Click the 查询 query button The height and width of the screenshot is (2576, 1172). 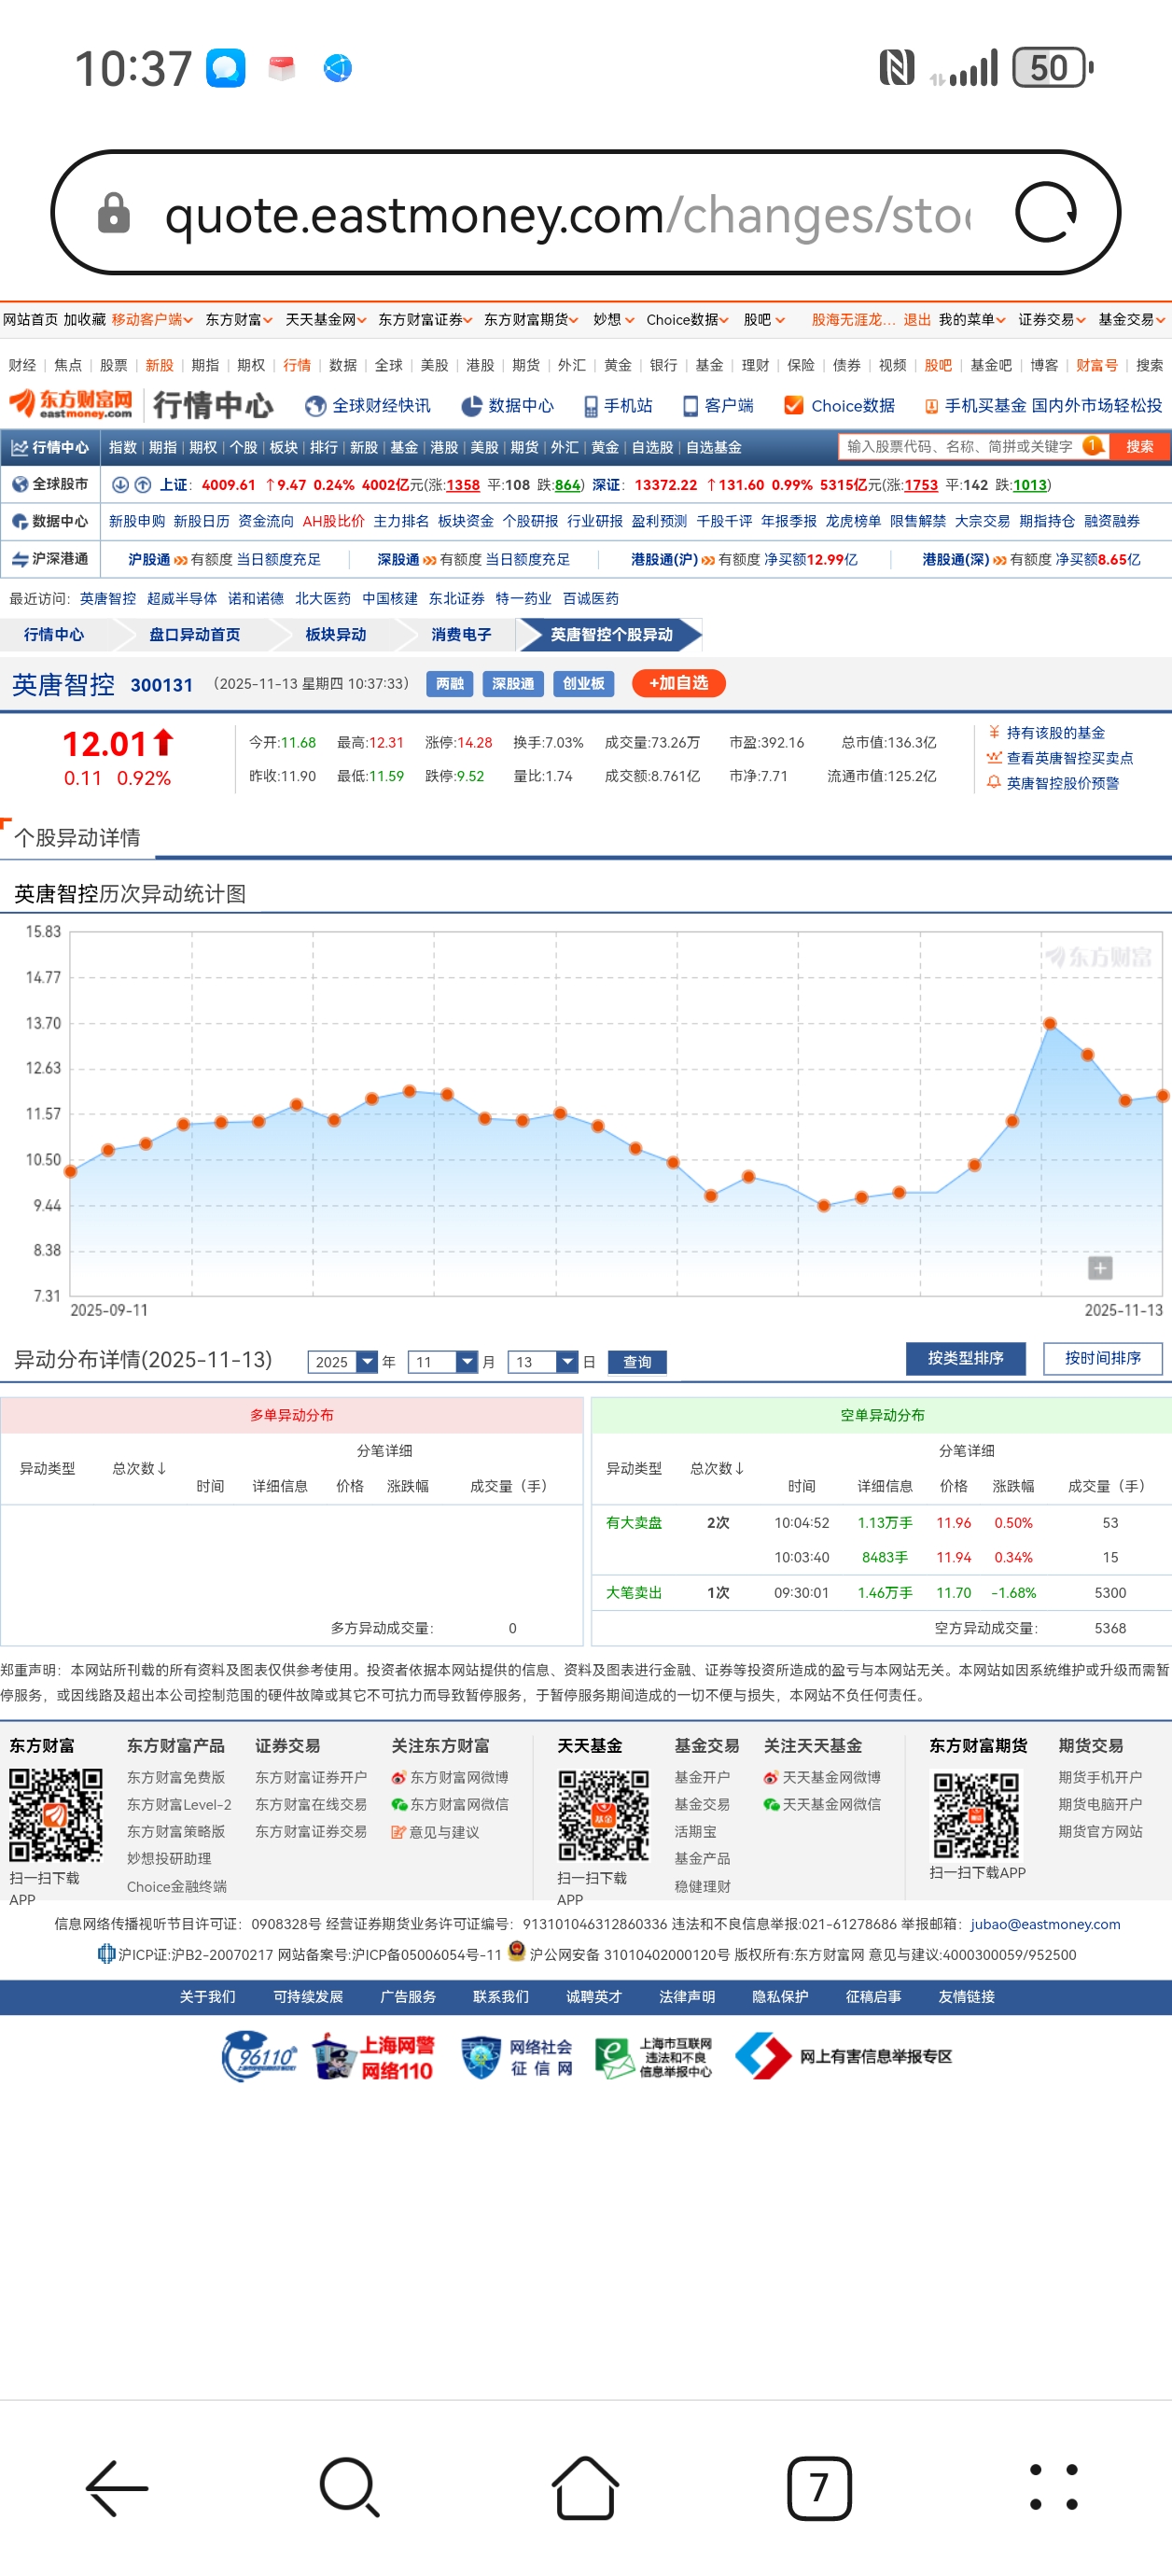tap(637, 1361)
